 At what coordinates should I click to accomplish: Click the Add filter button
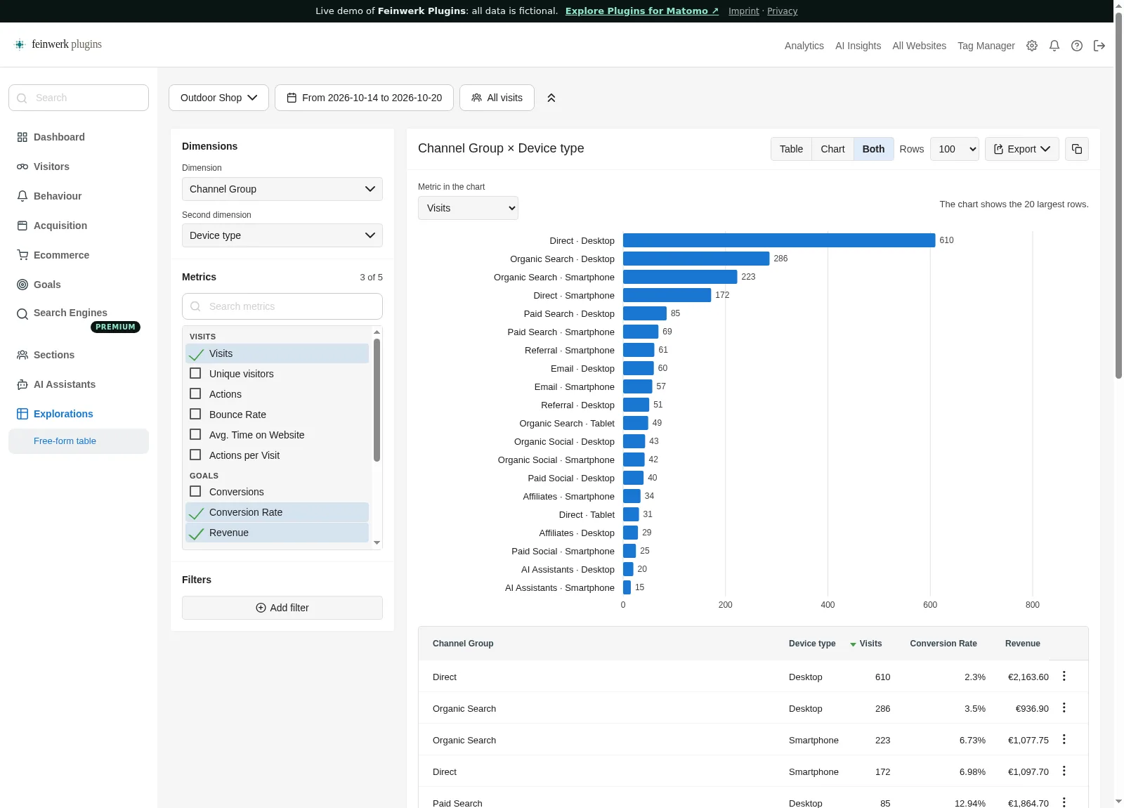tap(282, 608)
